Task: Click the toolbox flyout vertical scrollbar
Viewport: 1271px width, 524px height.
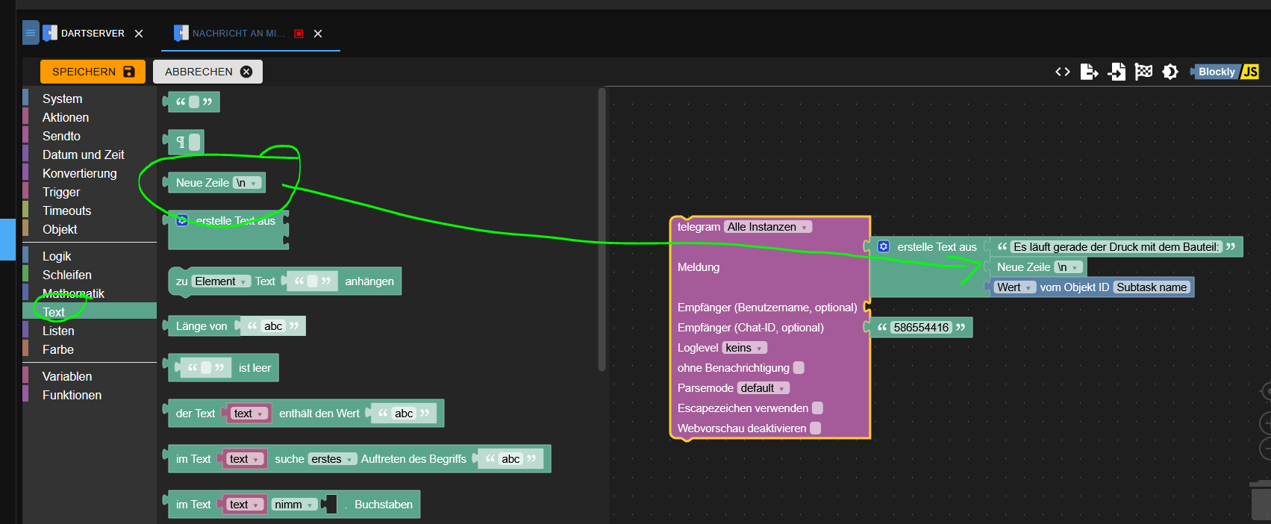Action: pos(602,229)
